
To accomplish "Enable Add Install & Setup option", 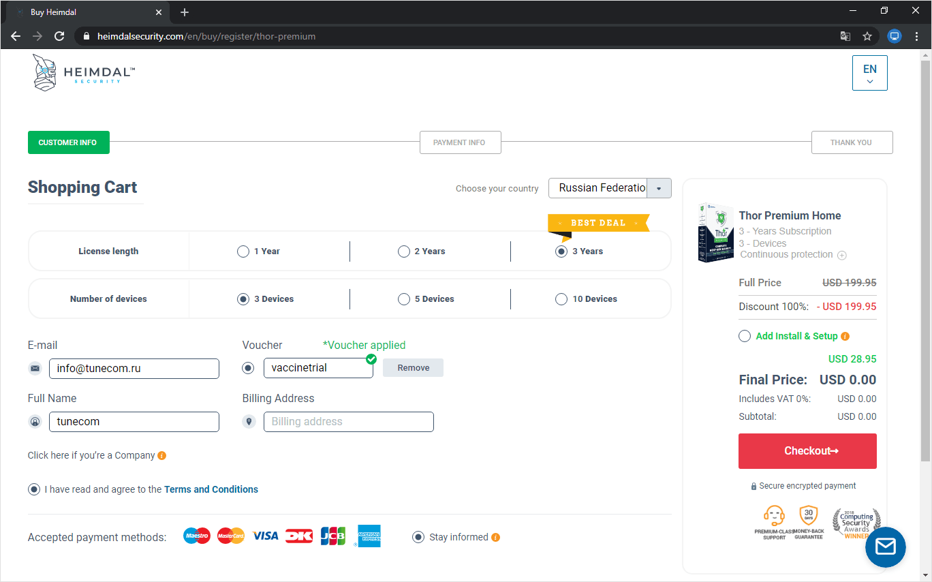I will pos(745,336).
